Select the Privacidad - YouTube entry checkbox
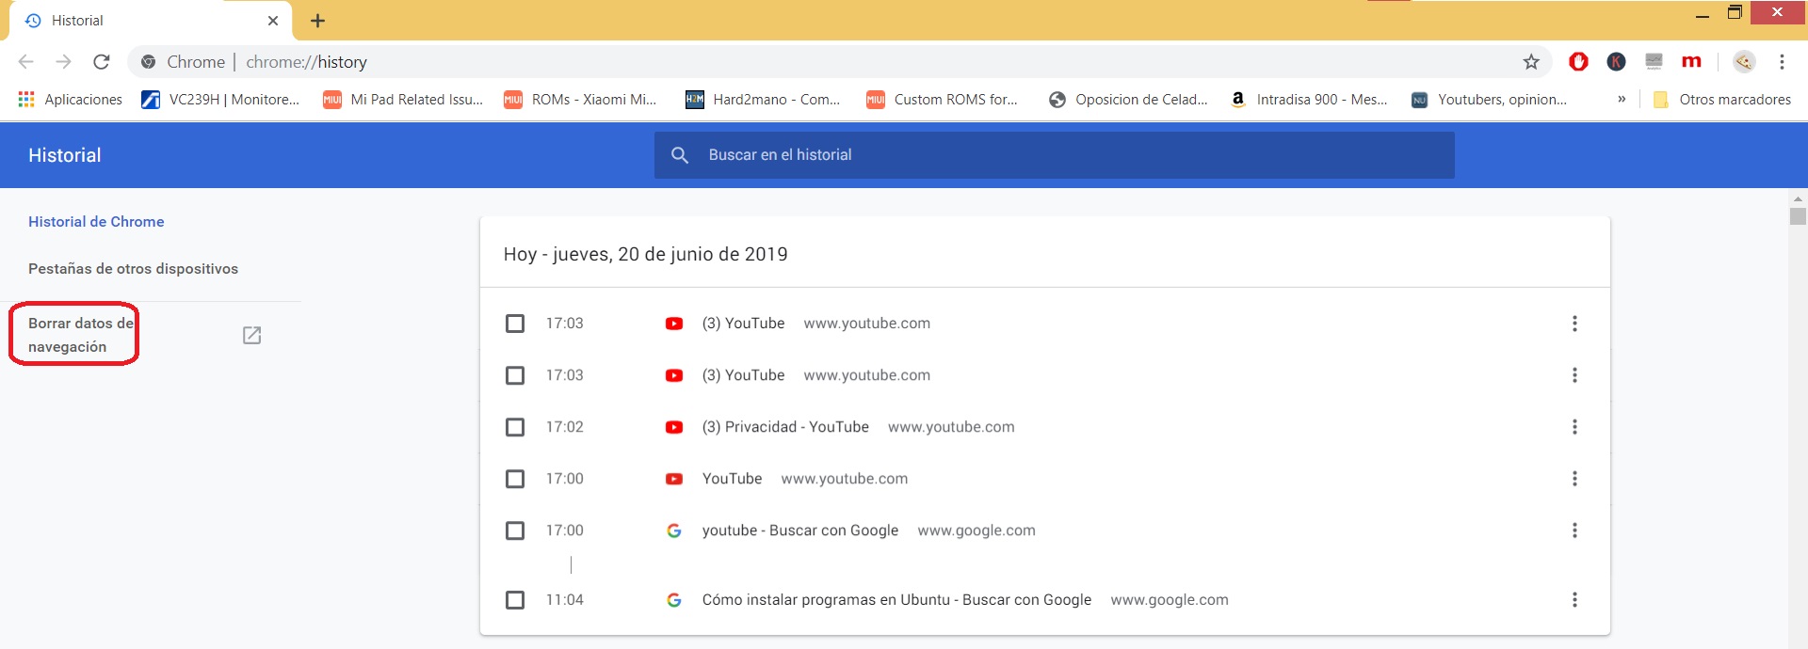 click(515, 427)
